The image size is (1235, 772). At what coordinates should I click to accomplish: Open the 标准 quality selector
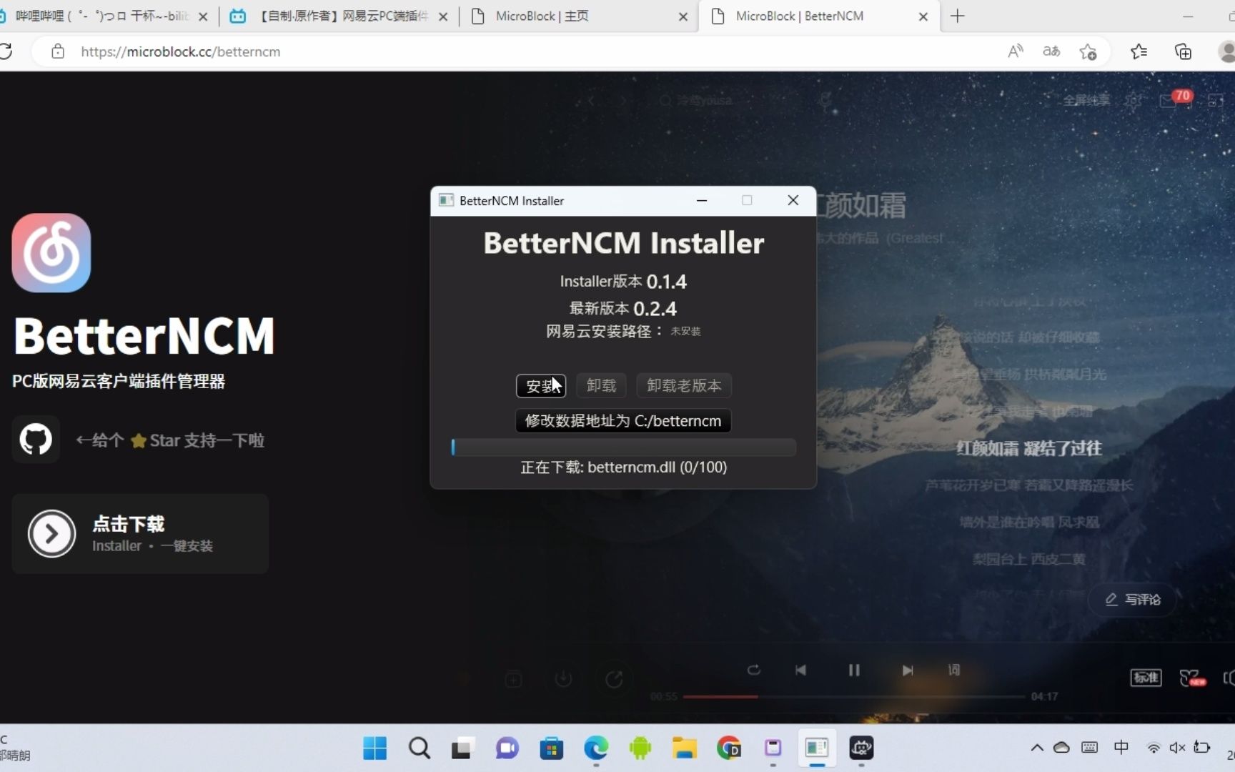(1146, 677)
